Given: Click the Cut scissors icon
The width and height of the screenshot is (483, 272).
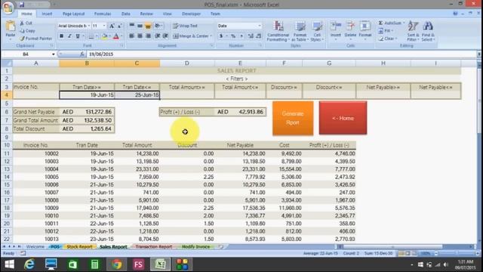Looking at the screenshot, I should (x=22, y=23).
